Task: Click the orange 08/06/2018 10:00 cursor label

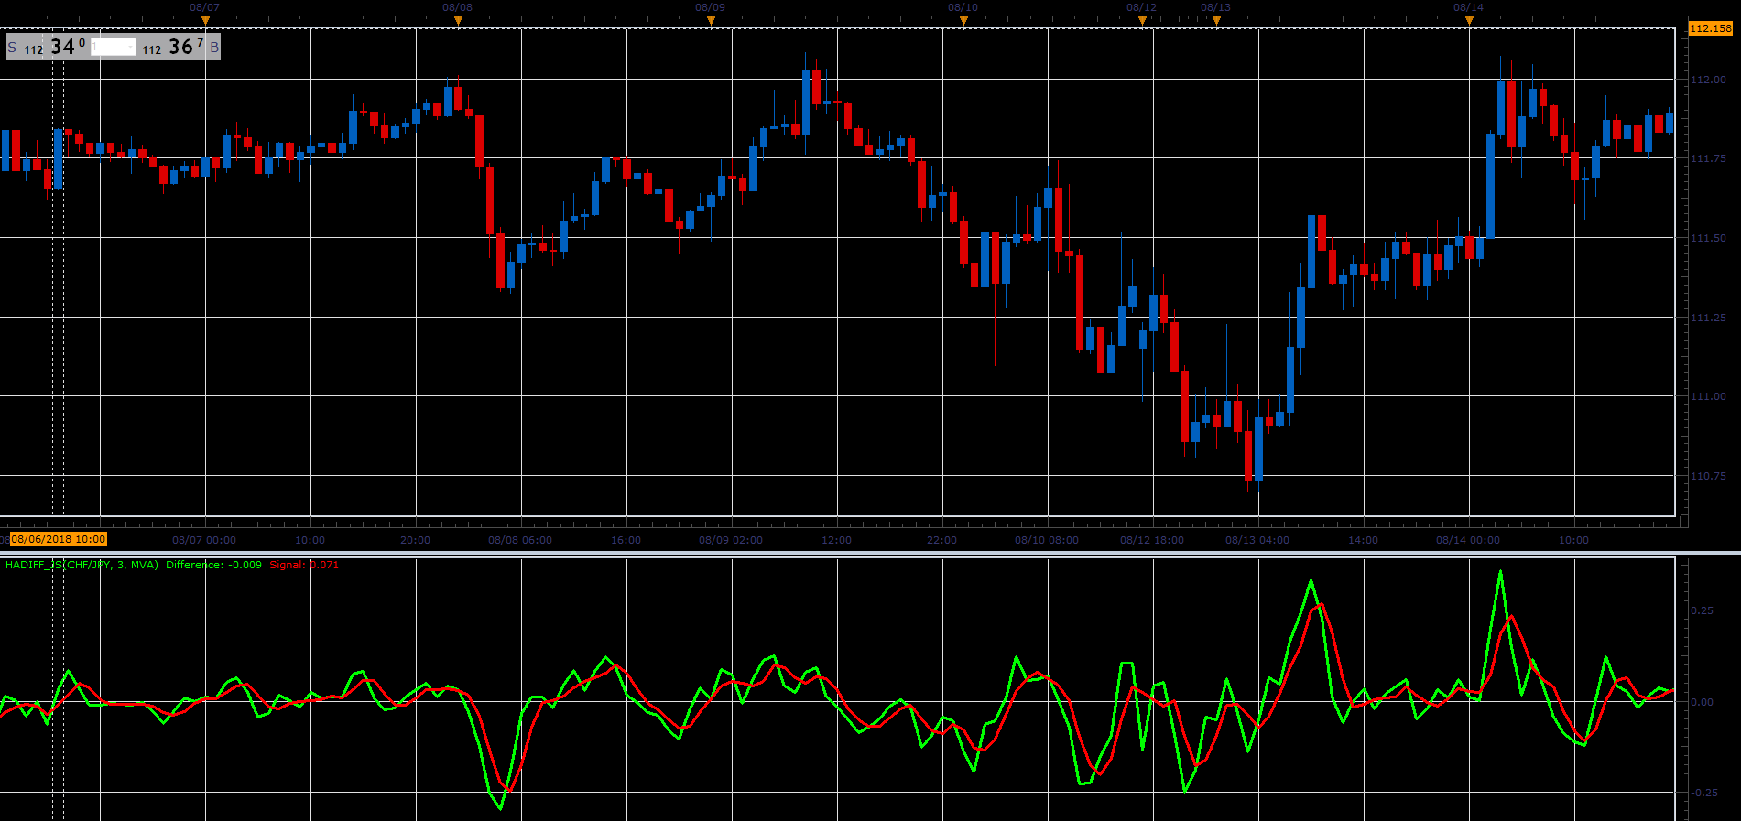Action: point(59,540)
